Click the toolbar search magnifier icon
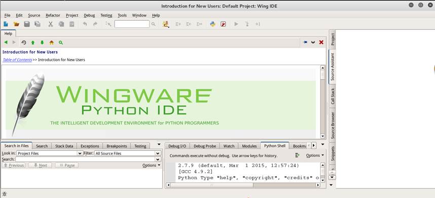 pyautogui.click(x=154, y=24)
